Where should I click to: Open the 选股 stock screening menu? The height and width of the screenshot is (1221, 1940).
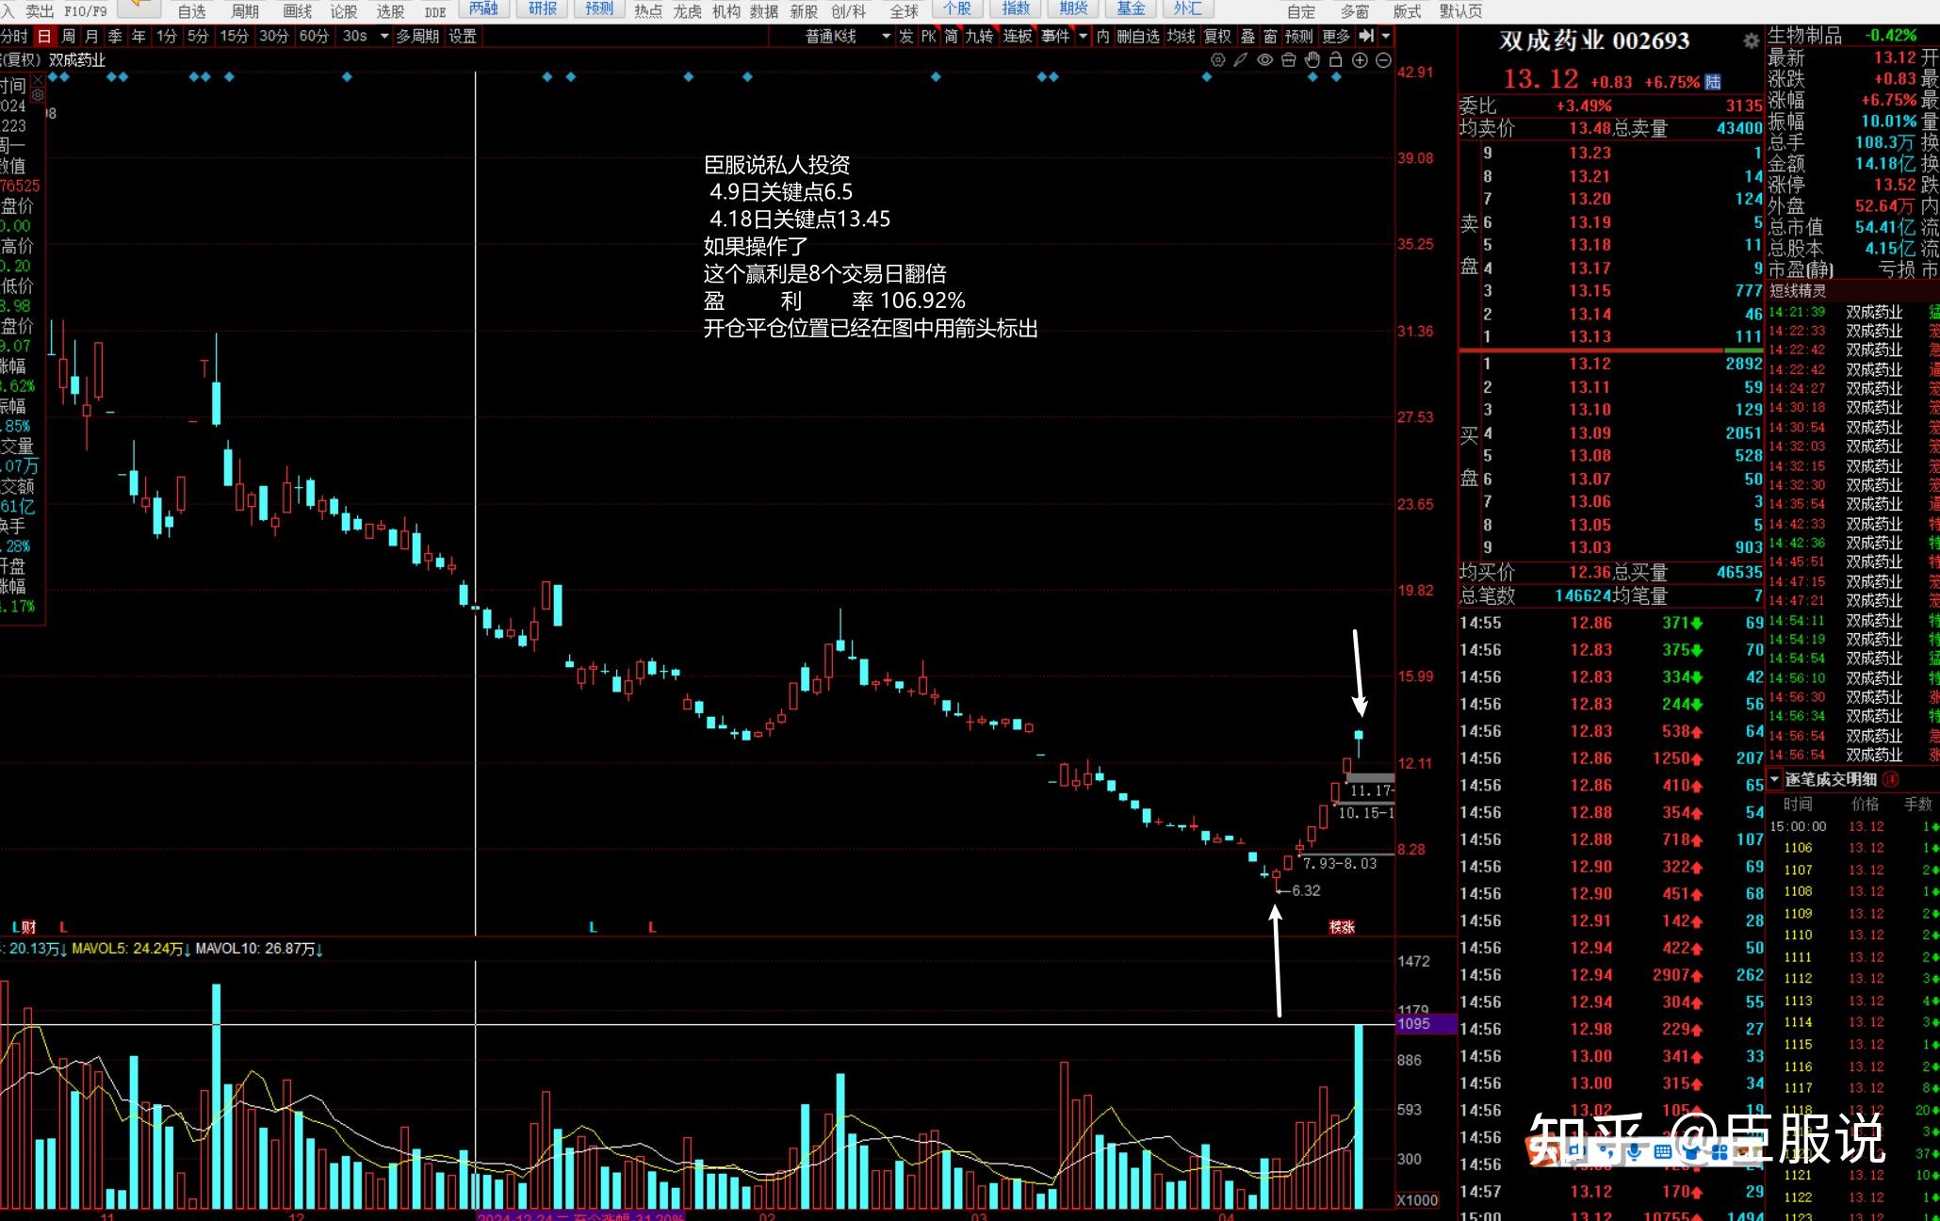390,10
